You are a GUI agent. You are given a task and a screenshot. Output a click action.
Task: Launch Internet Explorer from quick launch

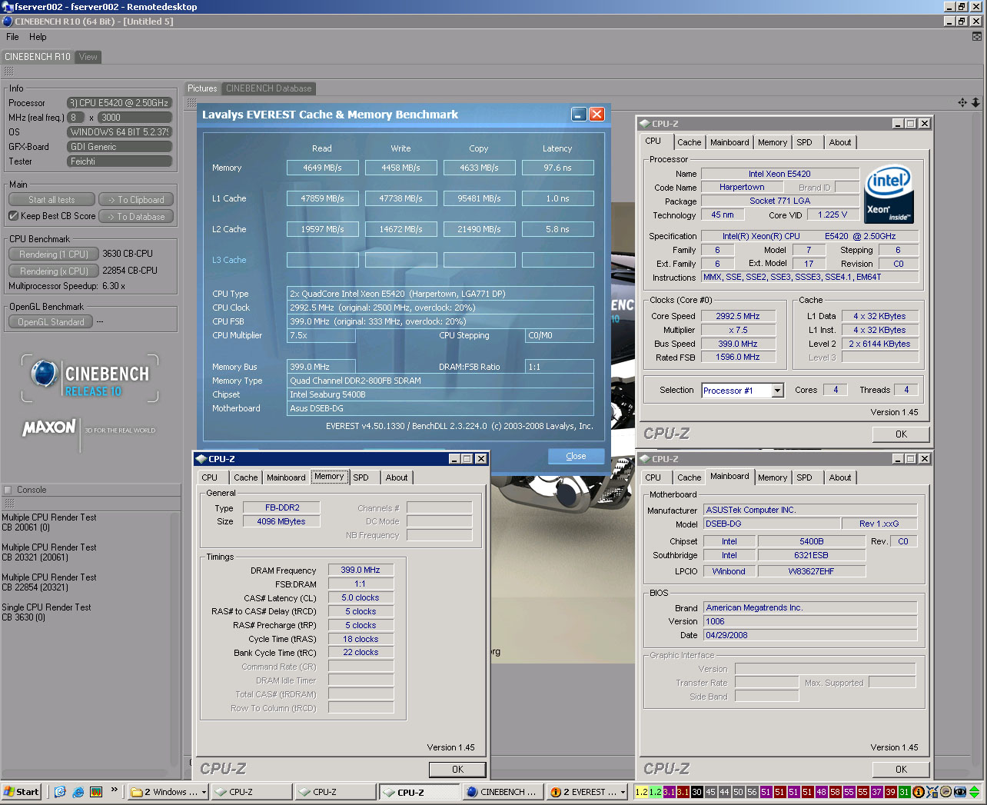[78, 791]
